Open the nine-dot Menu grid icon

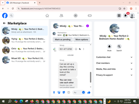coord(119,16)
